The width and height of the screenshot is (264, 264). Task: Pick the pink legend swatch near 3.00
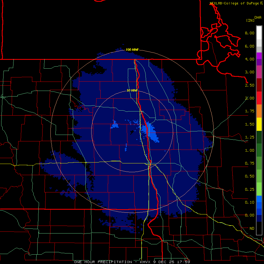259,72
